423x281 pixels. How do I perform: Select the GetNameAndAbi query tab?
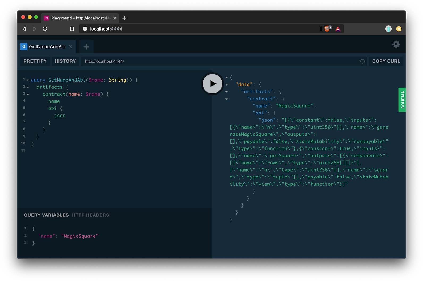click(47, 47)
